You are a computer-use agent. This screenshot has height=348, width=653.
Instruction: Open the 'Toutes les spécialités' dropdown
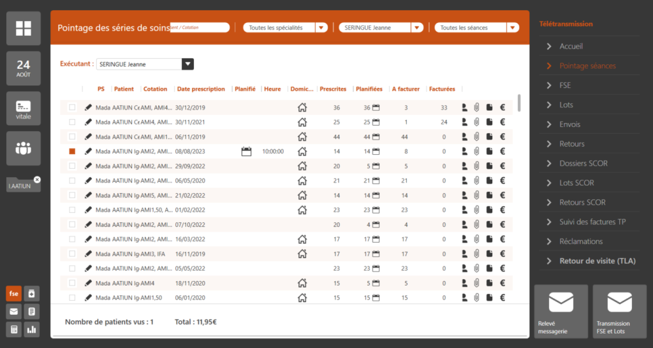pos(321,27)
